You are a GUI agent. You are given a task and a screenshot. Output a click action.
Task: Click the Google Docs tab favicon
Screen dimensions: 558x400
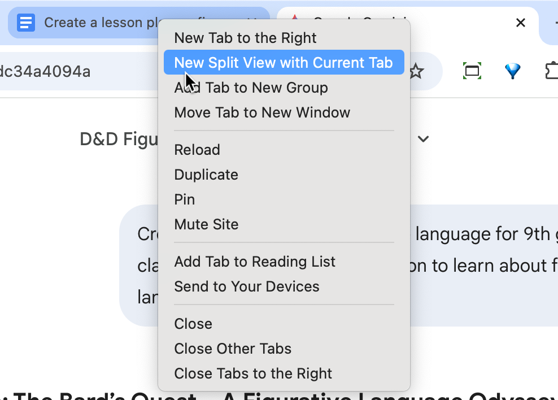[26, 23]
